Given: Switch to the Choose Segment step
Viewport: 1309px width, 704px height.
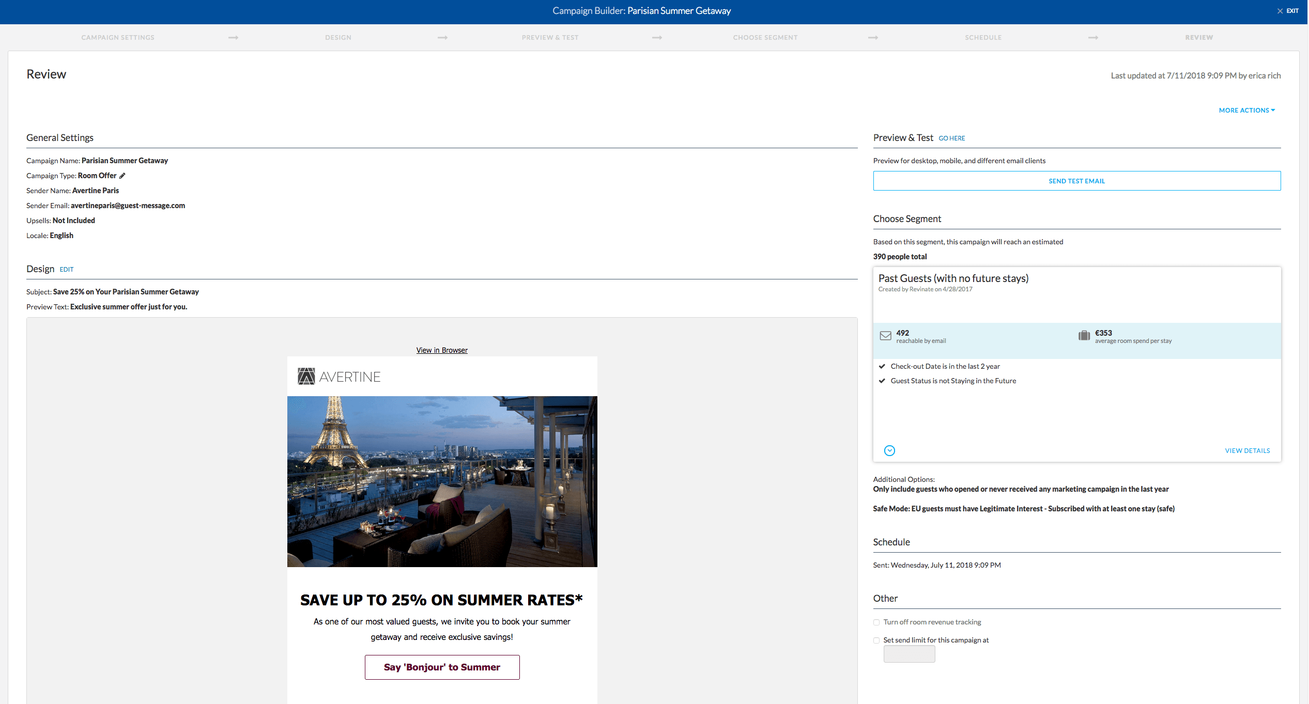Looking at the screenshot, I should click(x=765, y=38).
